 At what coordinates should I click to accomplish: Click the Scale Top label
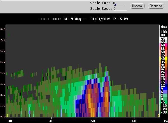pos(100,3)
